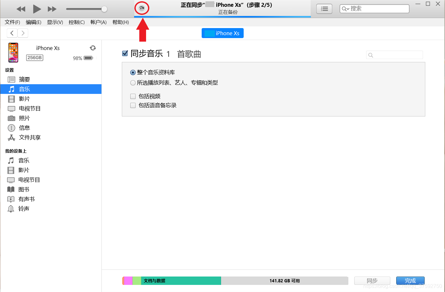Open the 编辑(E) menu
This screenshot has width=445, height=292.
point(34,22)
